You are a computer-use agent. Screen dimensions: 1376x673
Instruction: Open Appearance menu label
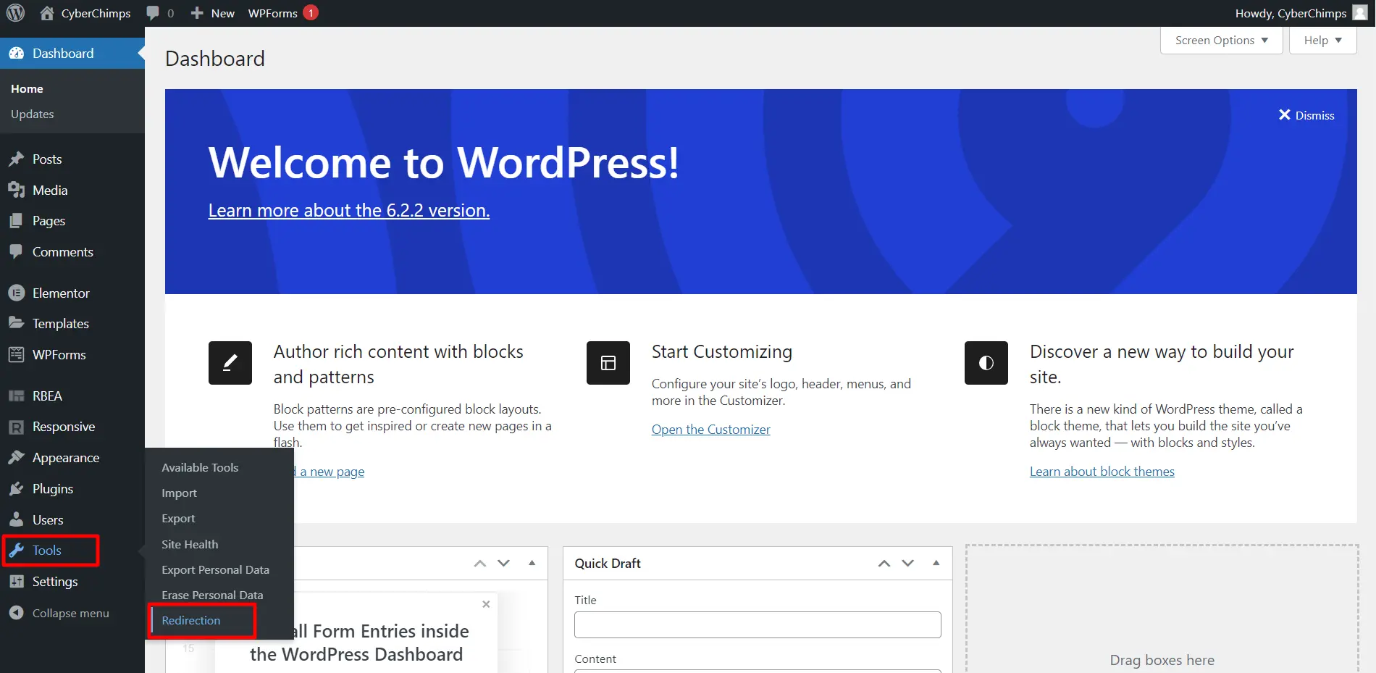click(66, 458)
